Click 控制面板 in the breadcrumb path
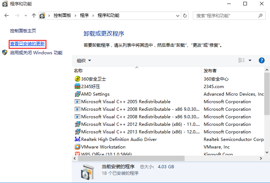 (x=62, y=15)
